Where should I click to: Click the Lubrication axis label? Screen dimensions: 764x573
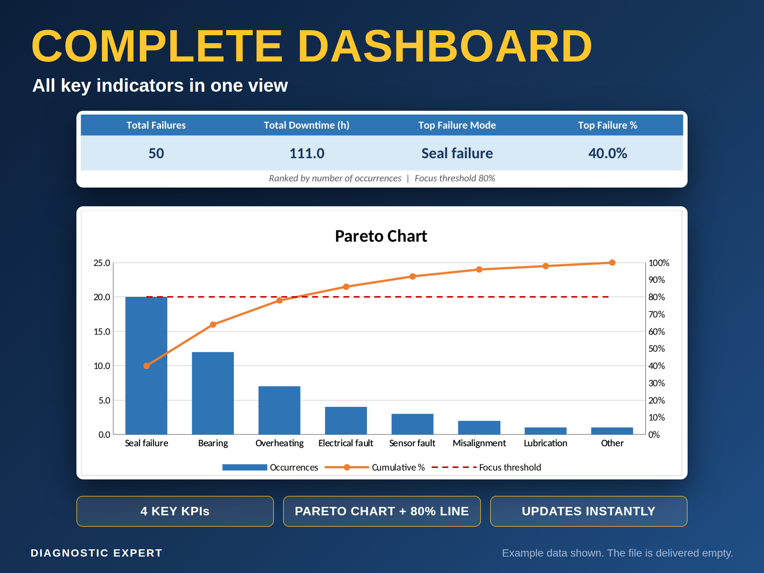545,443
